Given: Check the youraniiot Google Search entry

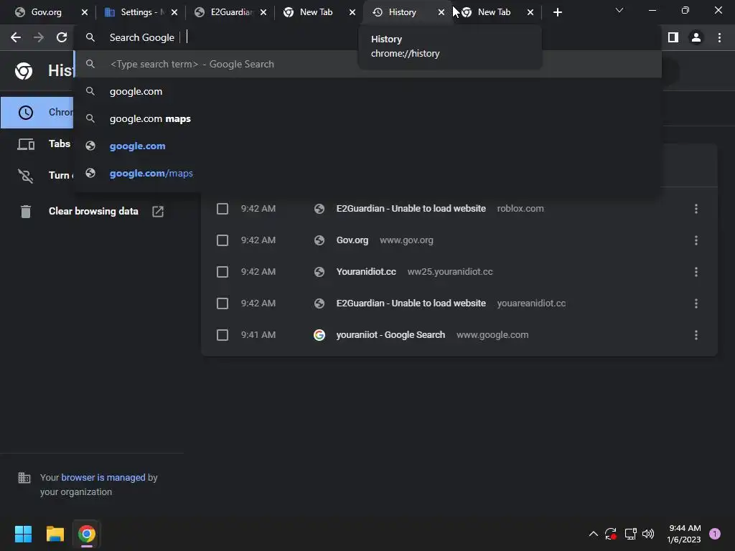Looking at the screenshot, I should pyautogui.click(x=223, y=335).
